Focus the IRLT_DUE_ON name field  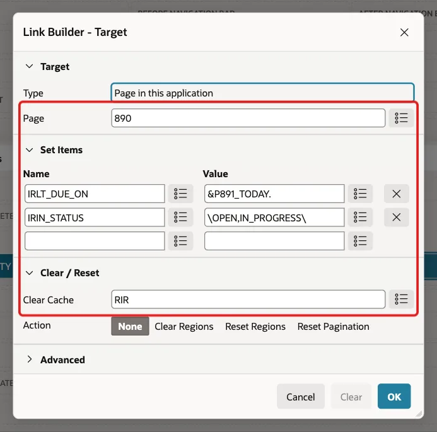click(95, 194)
